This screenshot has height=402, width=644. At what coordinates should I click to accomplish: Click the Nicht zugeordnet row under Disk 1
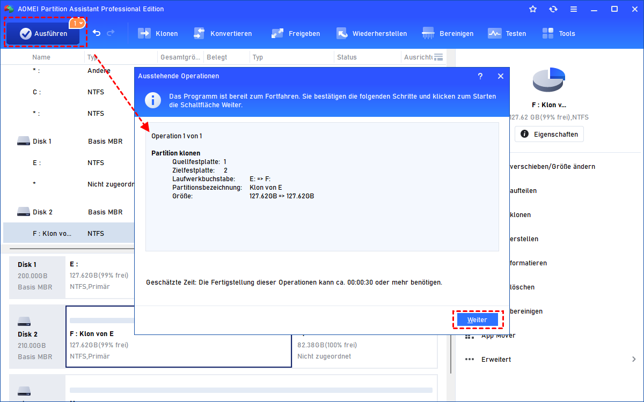pyautogui.click(x=69, y=184)
